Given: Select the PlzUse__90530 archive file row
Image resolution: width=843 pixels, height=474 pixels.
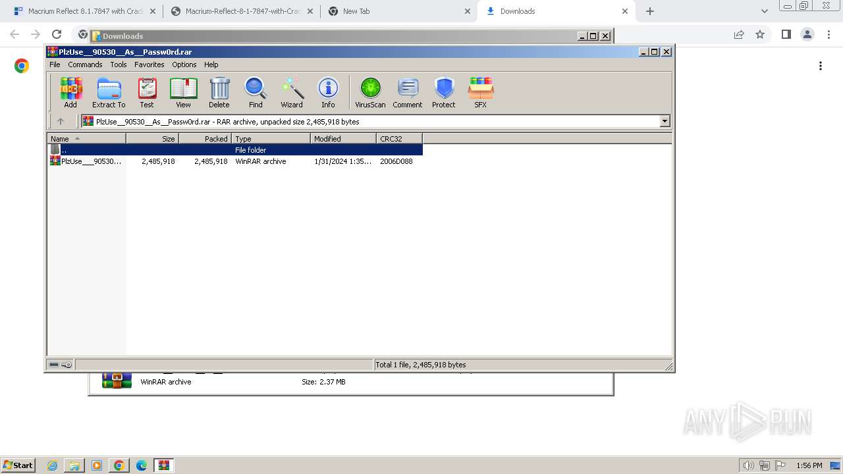Looking at the screenshot, I should coord(235,161).
